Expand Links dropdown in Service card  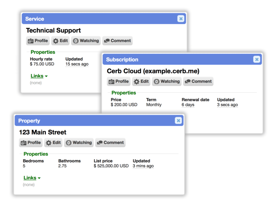coord(39,76)
